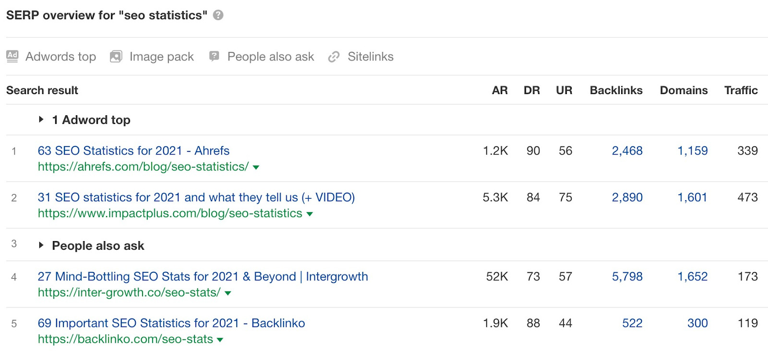Open the Intergrowth Mind-Bottling SEO Stats link
The width and height of the screenshot is (768, 351).
pos(203,277)
